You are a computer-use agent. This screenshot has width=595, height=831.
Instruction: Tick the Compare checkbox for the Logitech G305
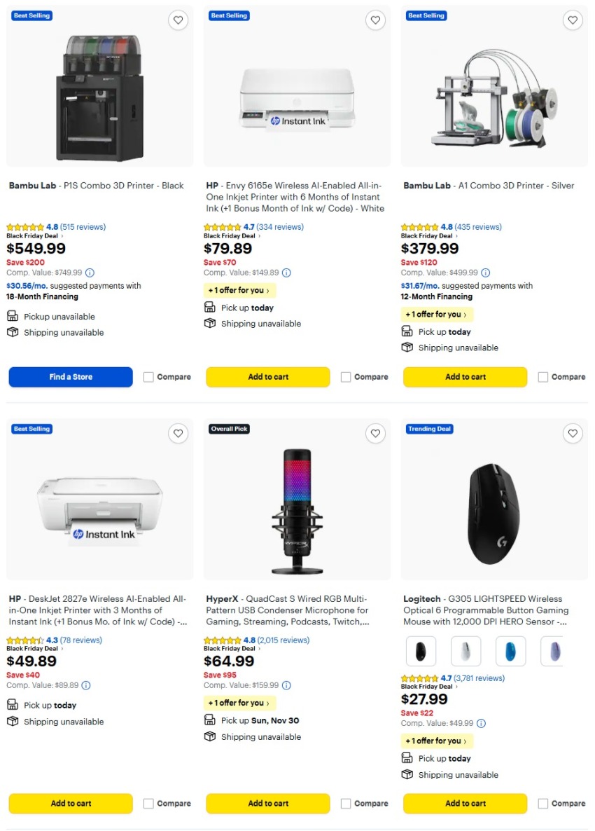[542, 803]
